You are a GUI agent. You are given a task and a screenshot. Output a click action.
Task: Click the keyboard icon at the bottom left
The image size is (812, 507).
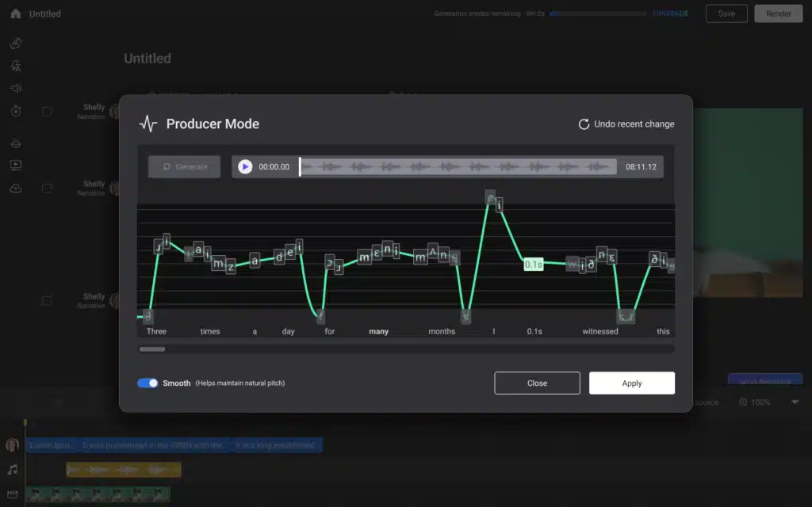pyautogui.click(x=12, y=494)
